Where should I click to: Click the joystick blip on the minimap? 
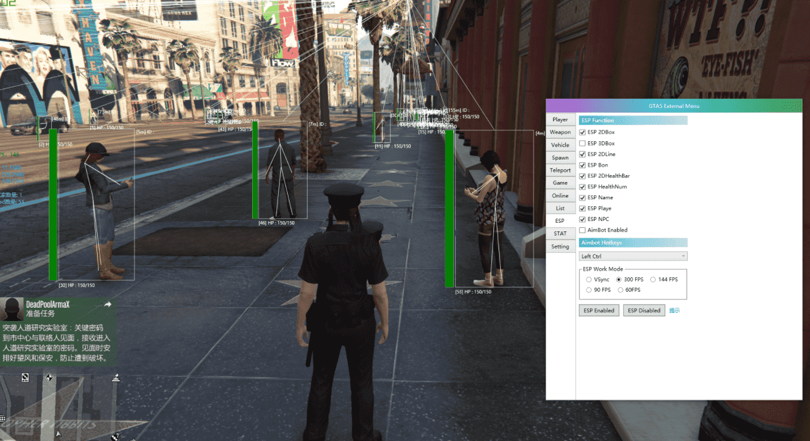click(116, 377)
